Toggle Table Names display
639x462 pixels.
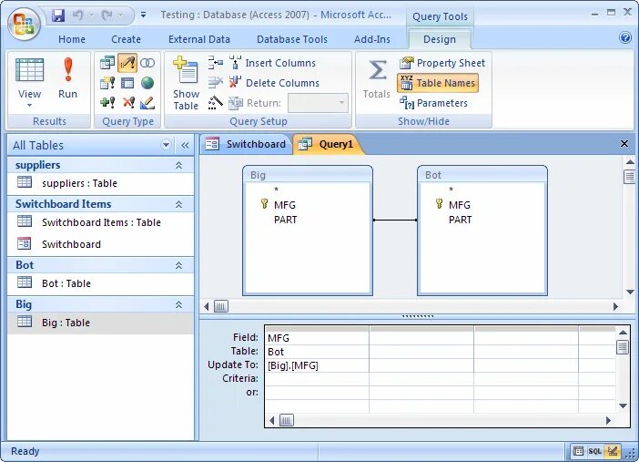(x=438, y=83)
